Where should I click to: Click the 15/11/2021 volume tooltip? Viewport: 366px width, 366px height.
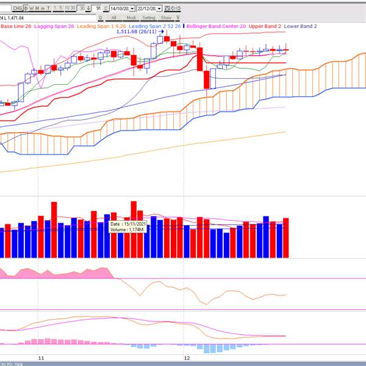(x=127, y=227)
